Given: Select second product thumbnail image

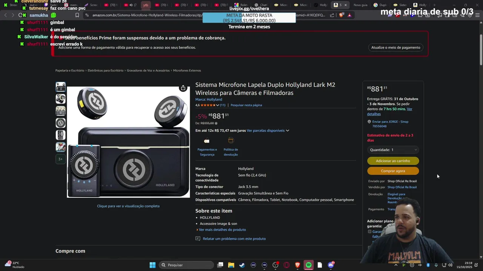Looking at the screenshot, I should click(x=60, y=99).
